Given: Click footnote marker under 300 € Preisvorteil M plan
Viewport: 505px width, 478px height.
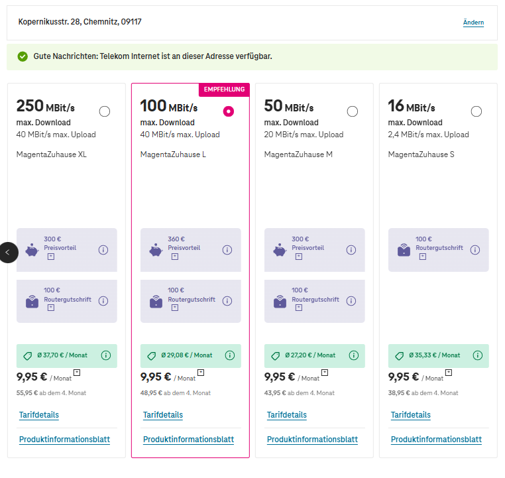Looking at the screenshot, I should pos(299,257).
